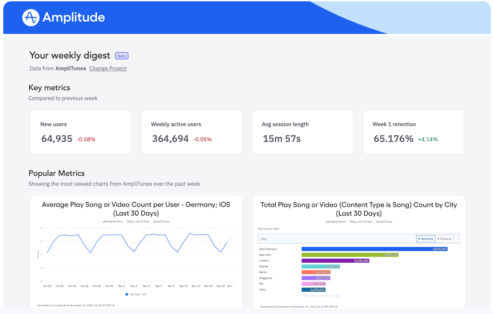
Task: Click the Nov 17 axis label
Action: [x=221, y=286]
